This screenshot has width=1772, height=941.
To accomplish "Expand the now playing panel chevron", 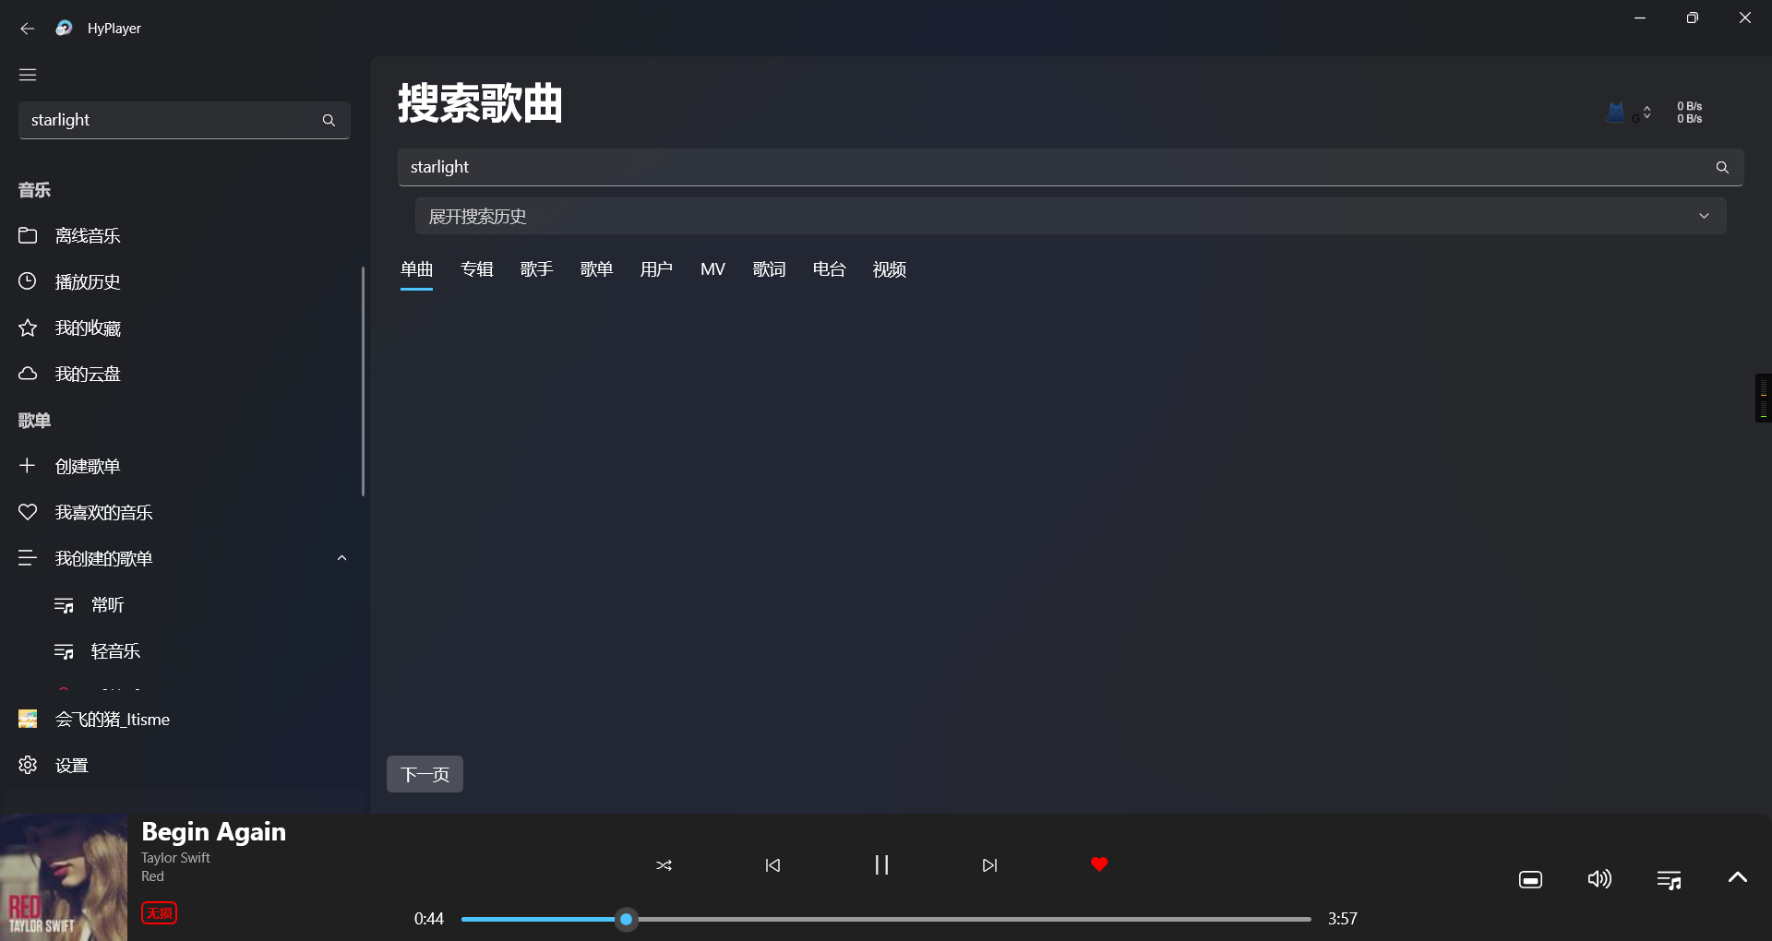I will (1737, 878).
